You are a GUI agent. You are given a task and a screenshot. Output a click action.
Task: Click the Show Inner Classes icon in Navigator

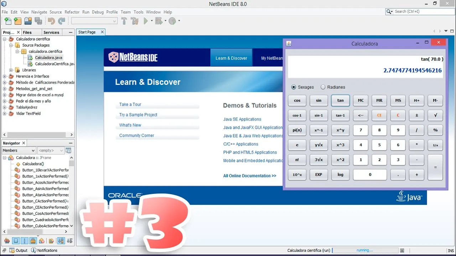tap(41, 241)
